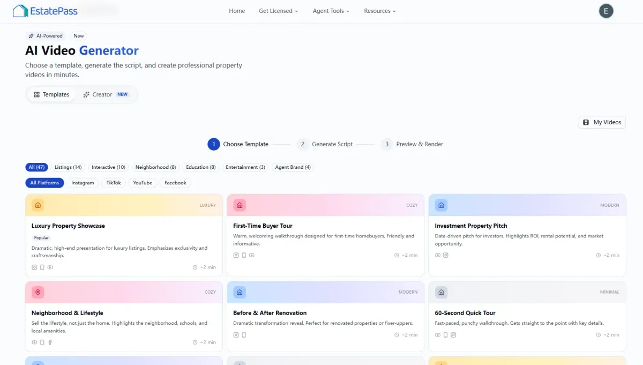This screenshot has width=643, height=365.
Task: Click the orange house icon on Luxury Property Showcase
Action: [38, 205]
